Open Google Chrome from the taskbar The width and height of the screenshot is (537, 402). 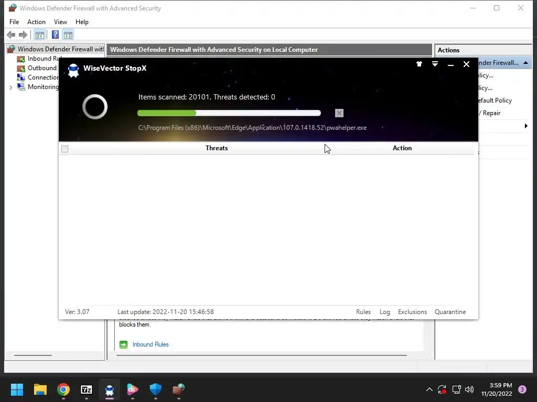coord(63,389)
